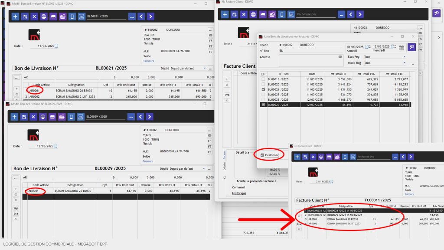
Task: Sort by the Mt Total HT column header
Action: point(338,74)
